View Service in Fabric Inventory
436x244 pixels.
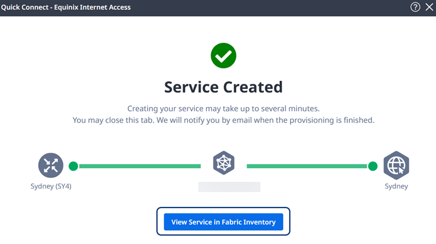click(x=223, y=222)
